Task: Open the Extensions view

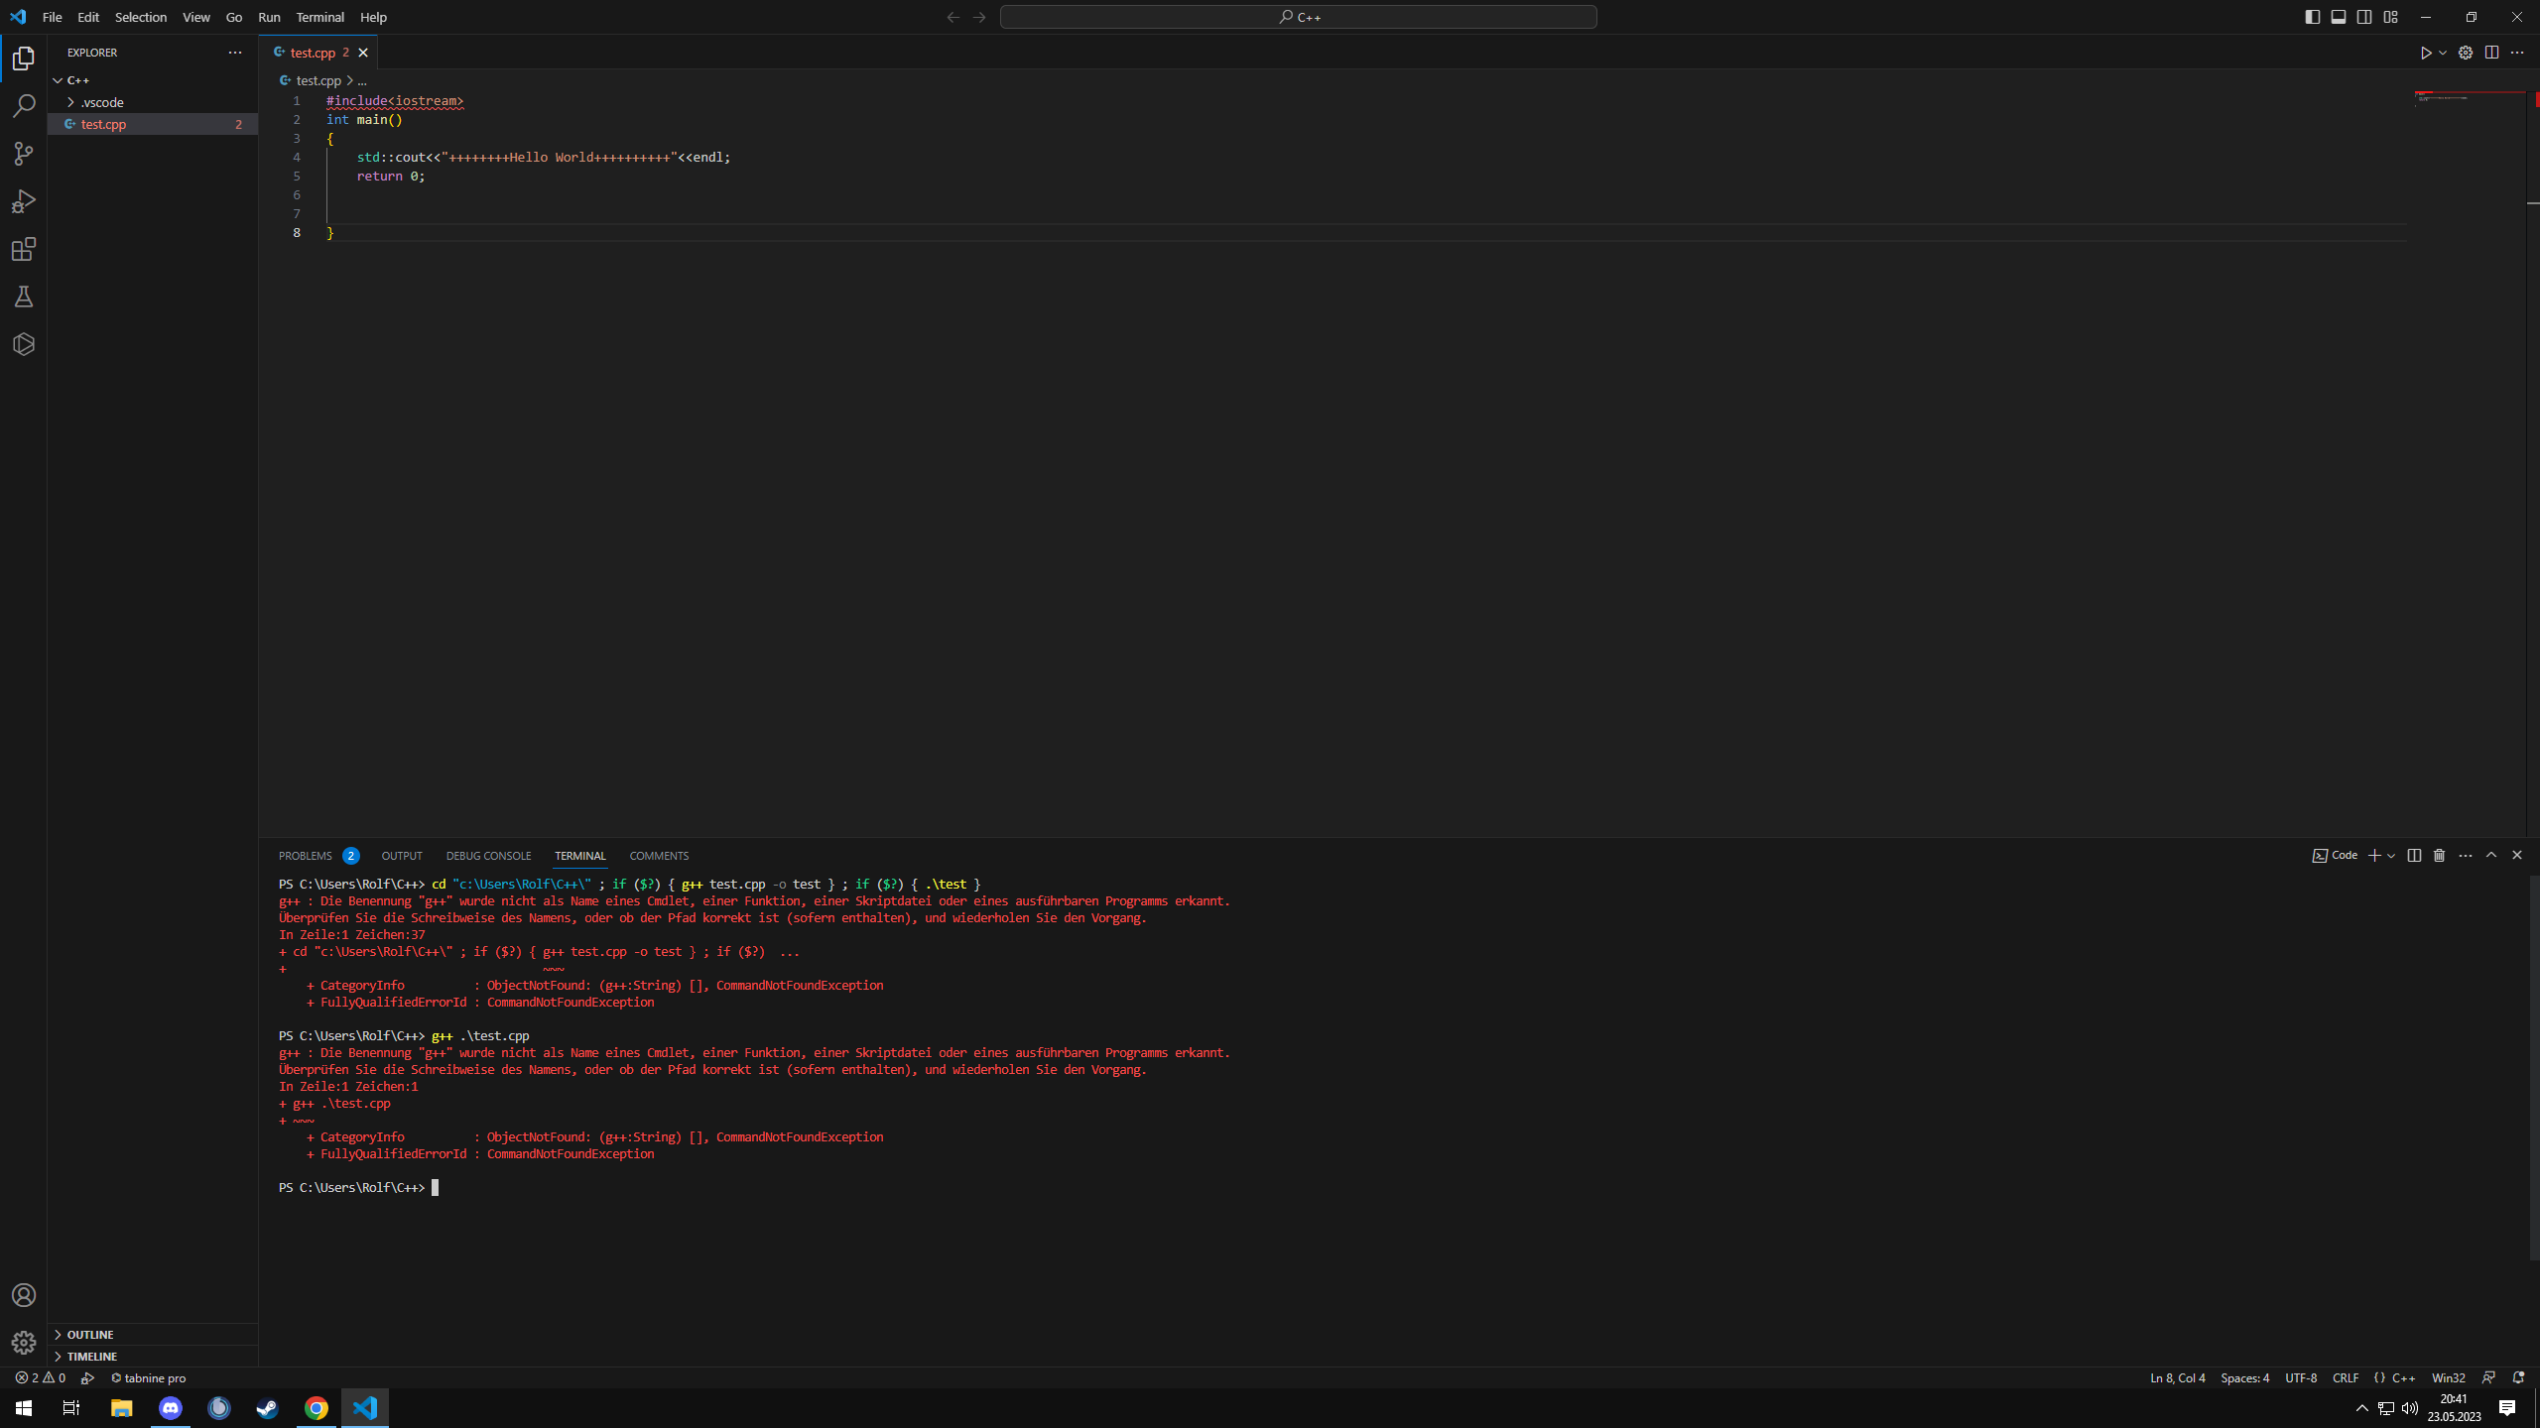Action: coord(24,249)
